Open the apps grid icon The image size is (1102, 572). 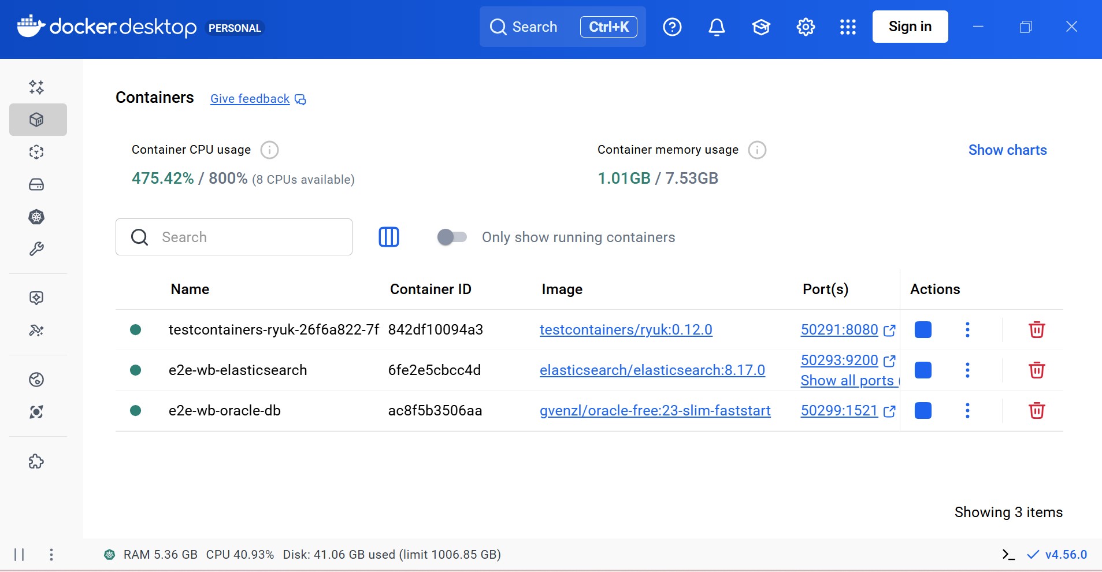pyautogui.click(x=848, y=27)
